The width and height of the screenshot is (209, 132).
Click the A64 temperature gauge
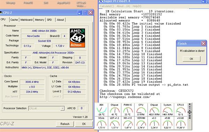click(x=101, y=110)
